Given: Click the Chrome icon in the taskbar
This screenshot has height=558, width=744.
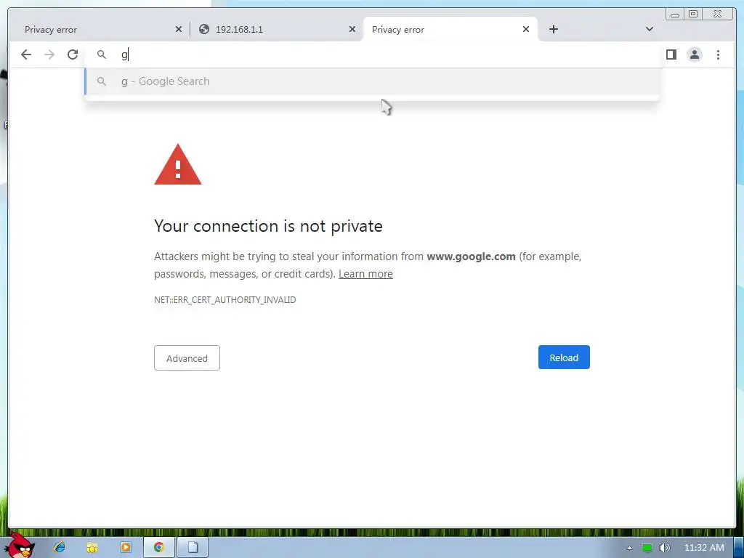Looking at the screenshot, I should click(159, 548).
